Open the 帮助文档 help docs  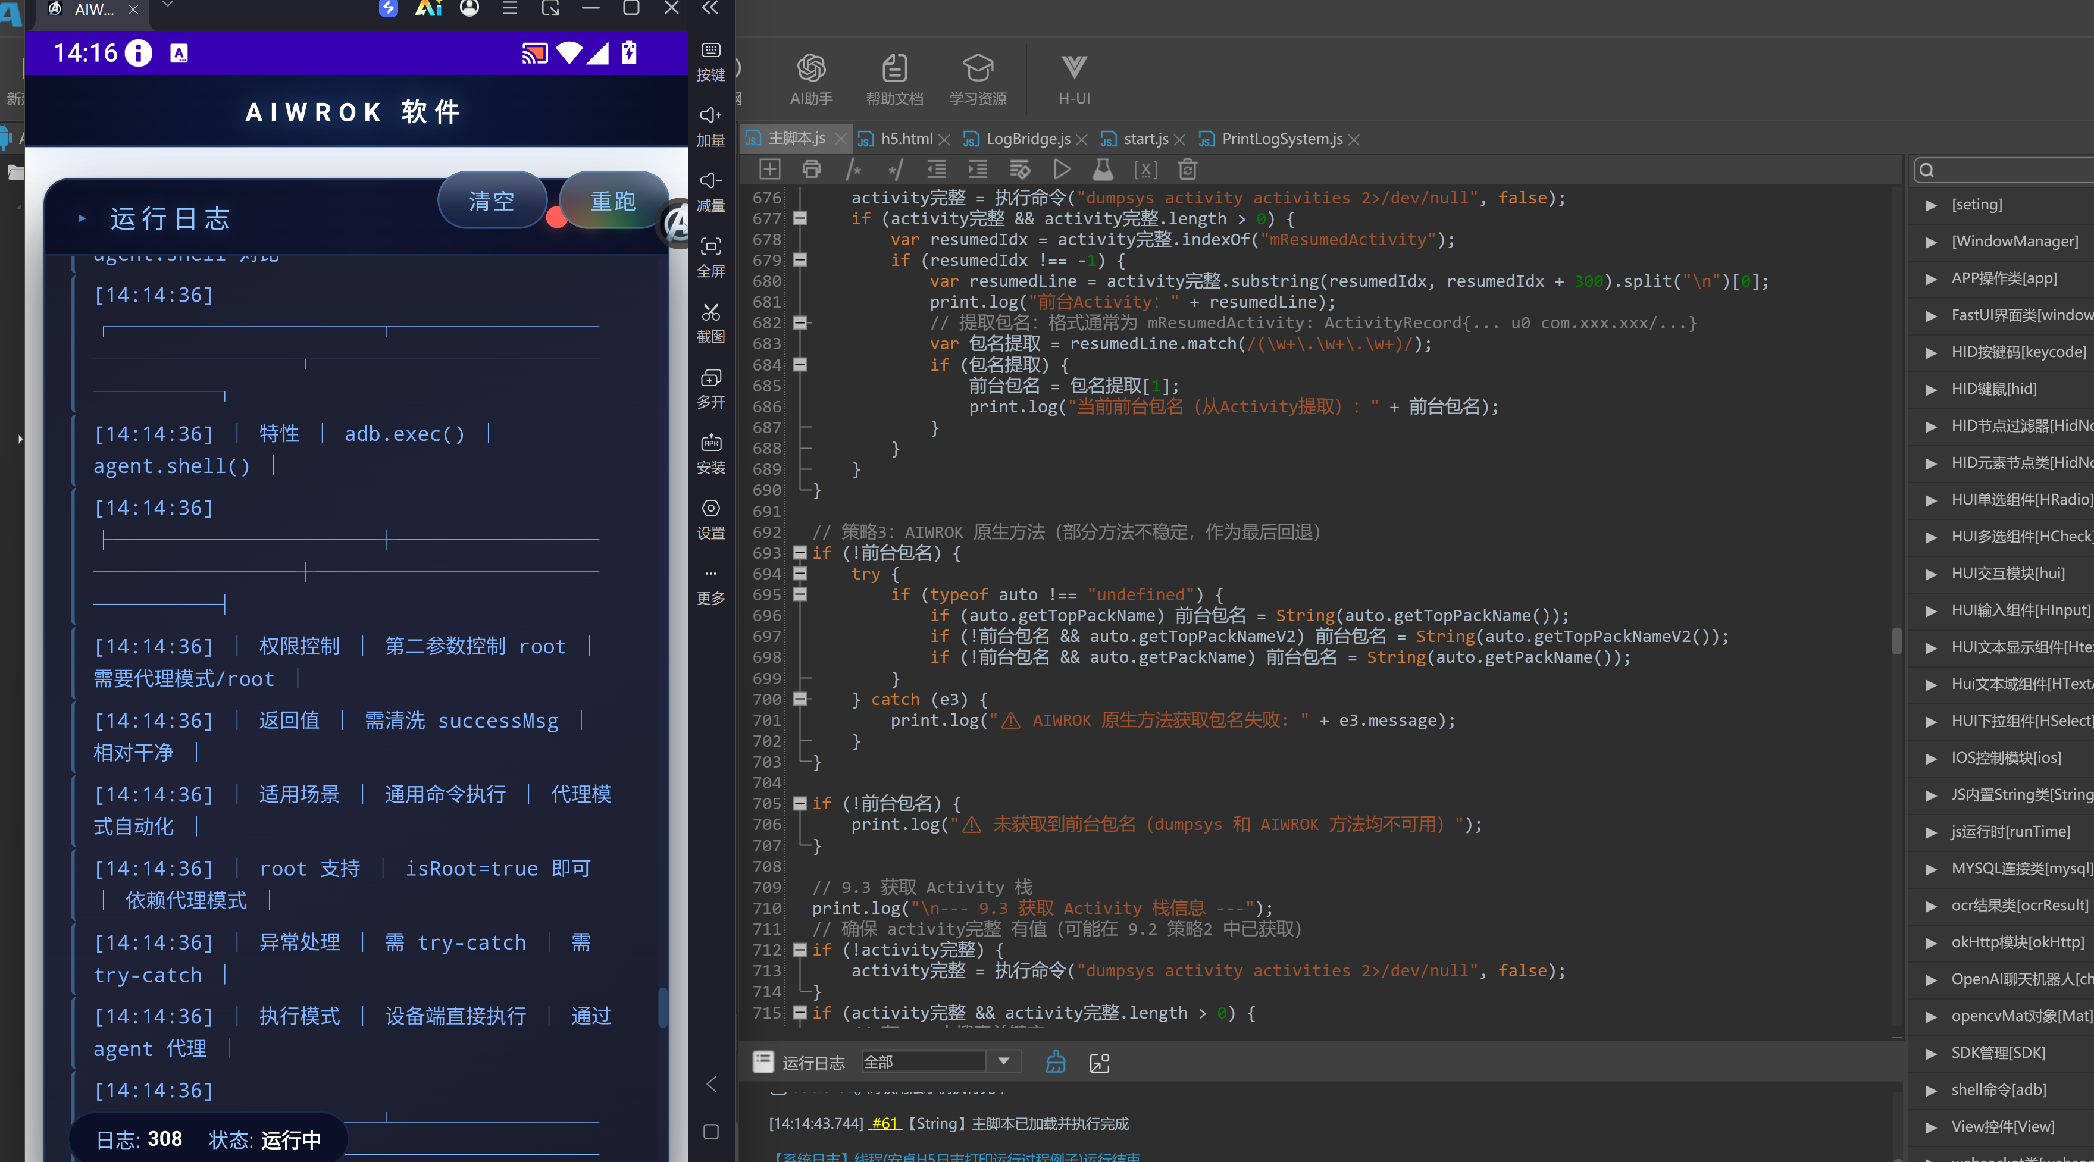click(894, 79)
